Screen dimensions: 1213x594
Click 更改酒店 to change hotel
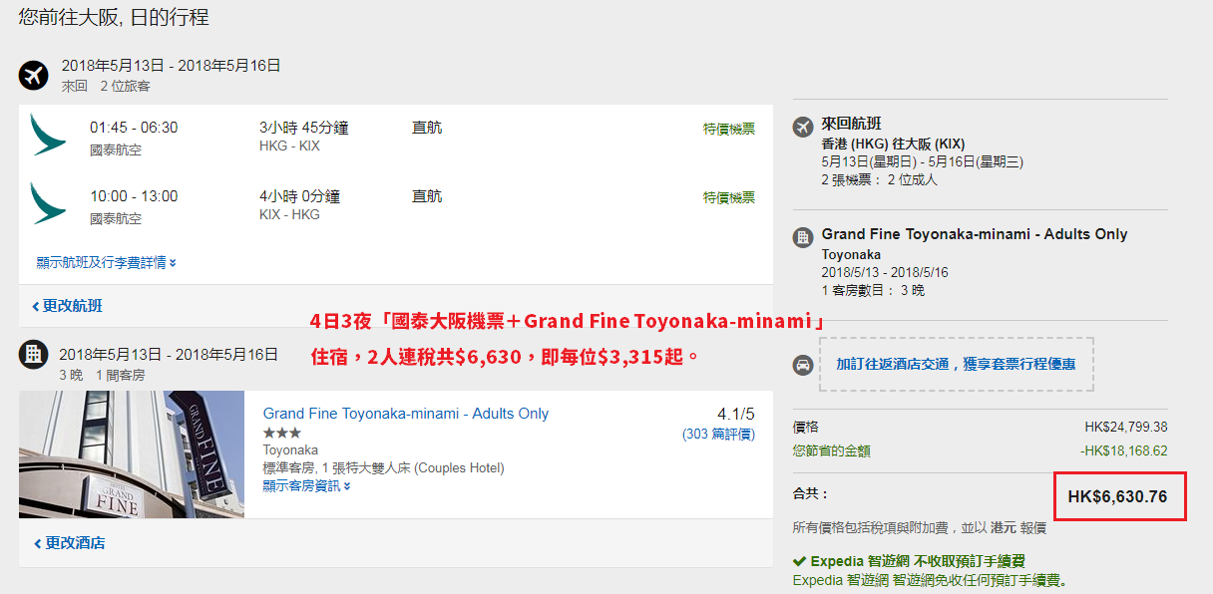68,543
